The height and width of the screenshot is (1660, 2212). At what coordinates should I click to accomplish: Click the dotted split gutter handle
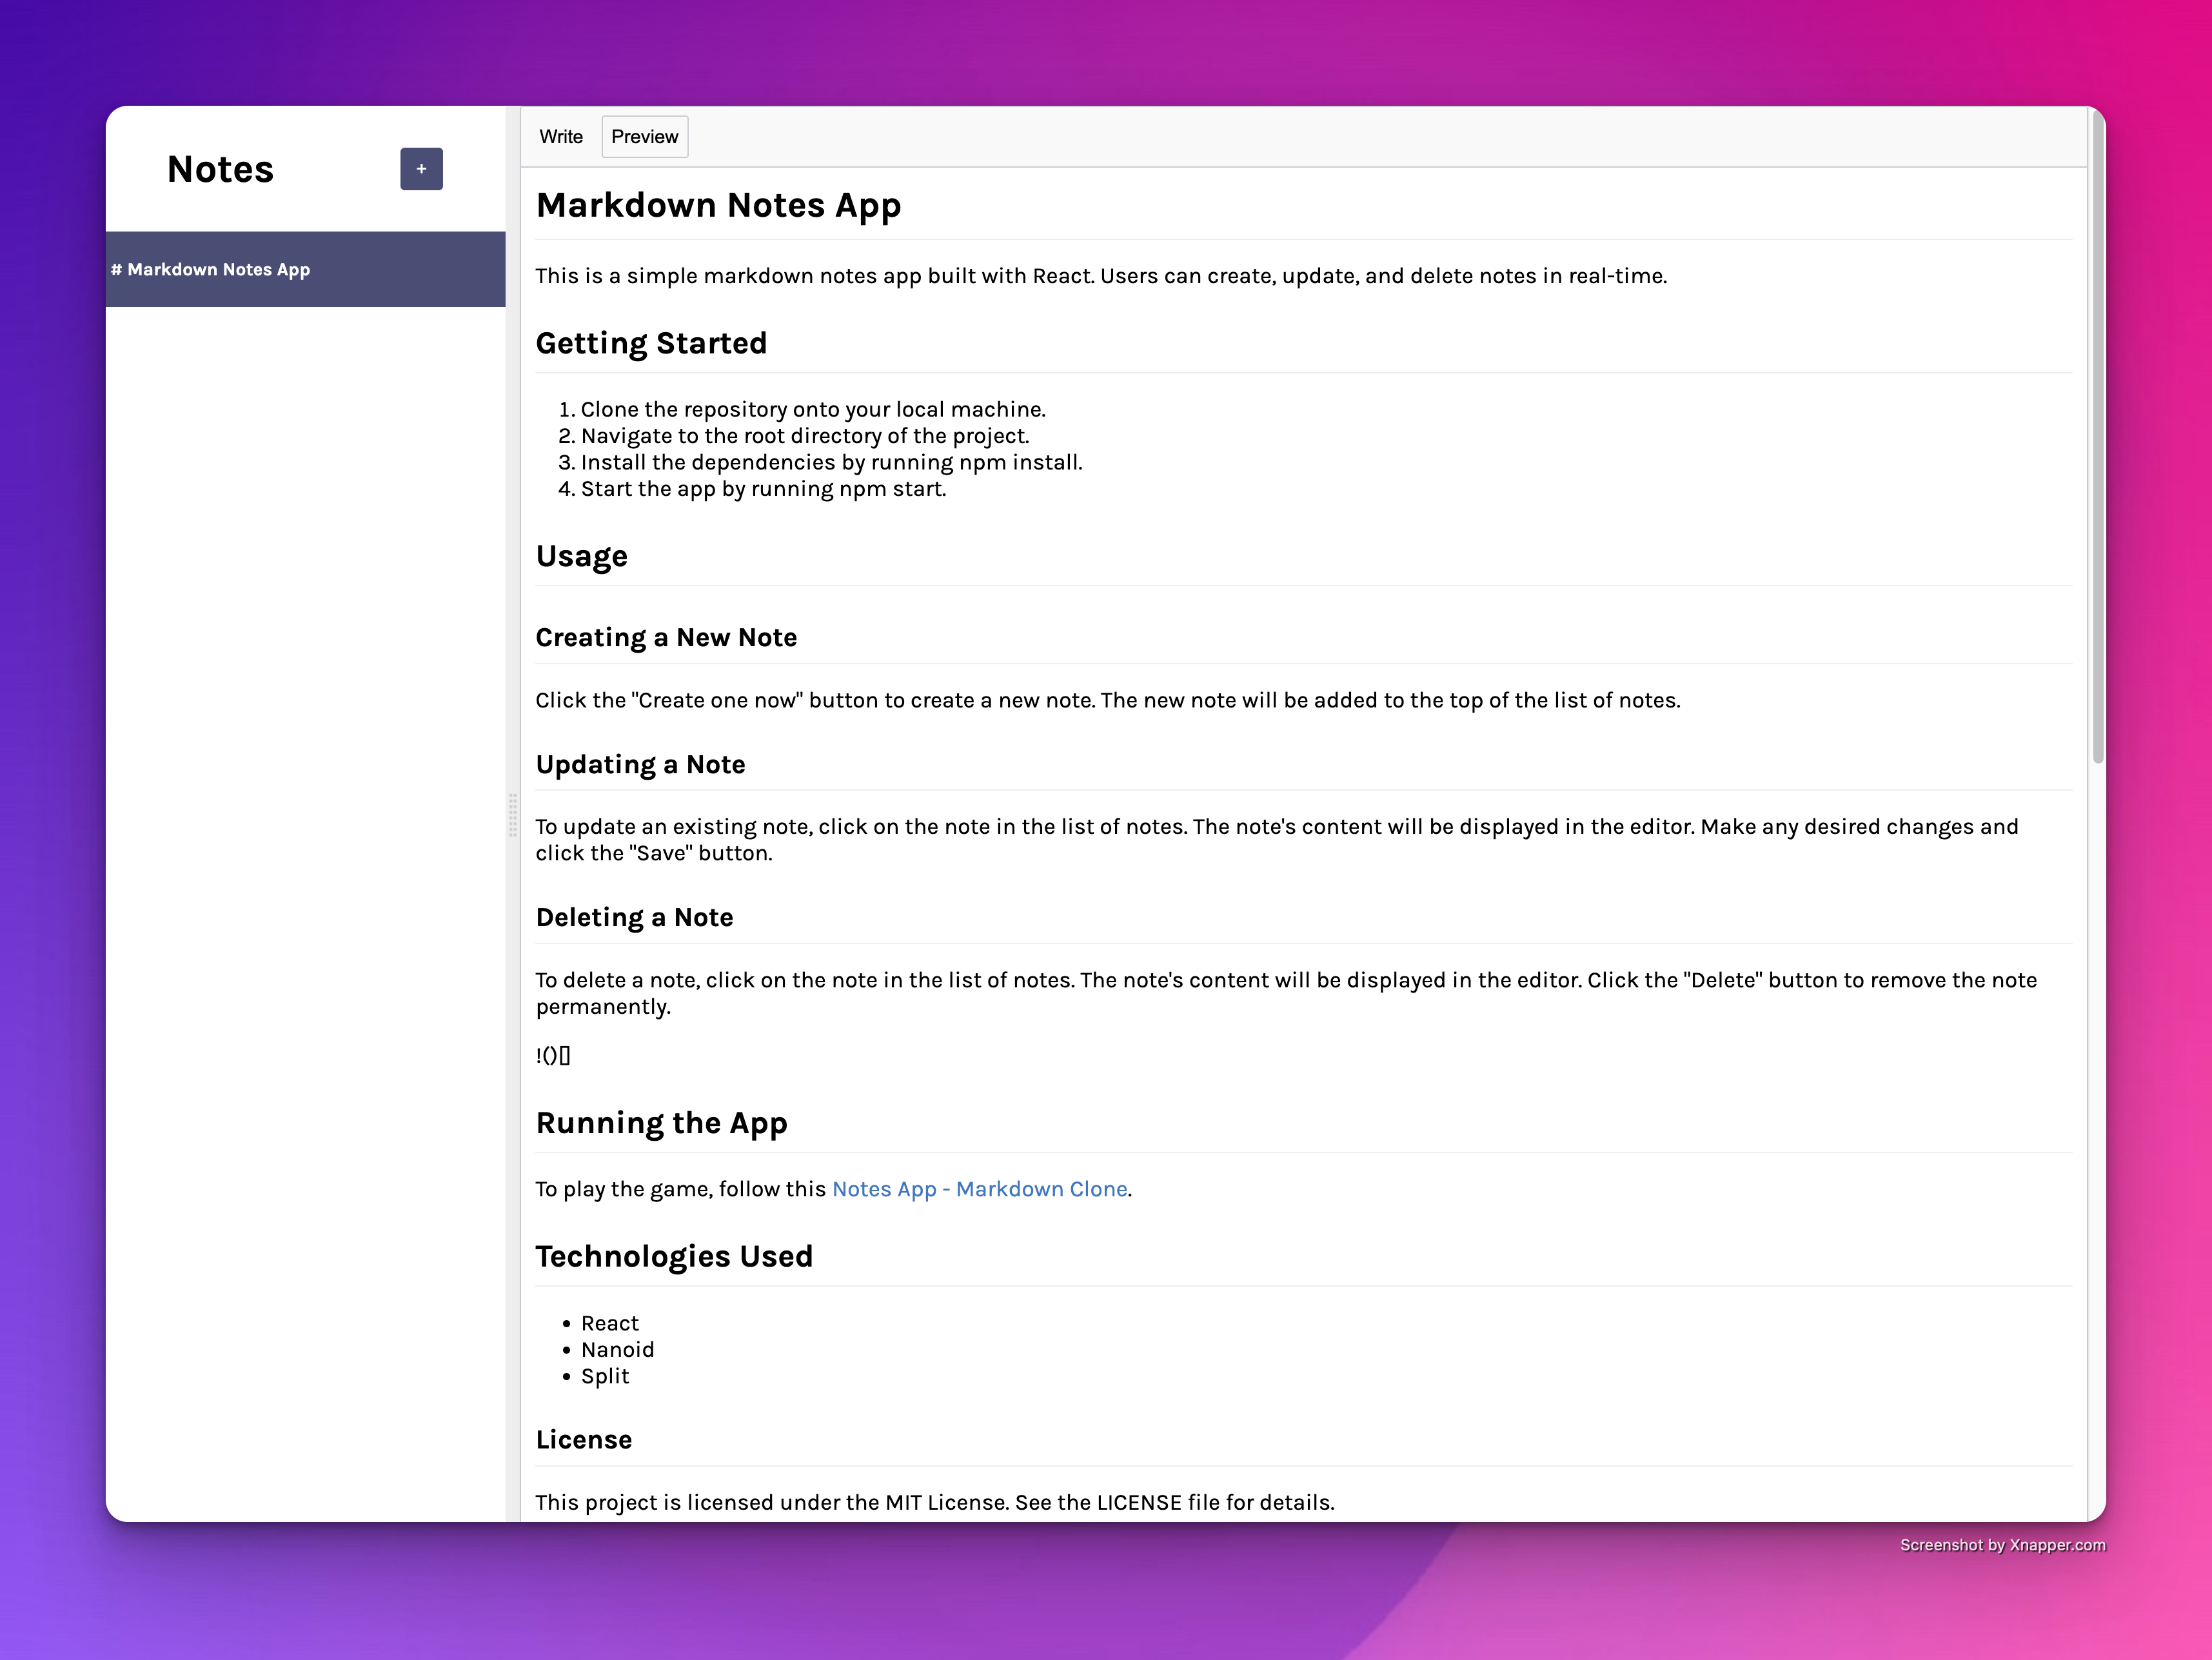[x=513, y=814]
